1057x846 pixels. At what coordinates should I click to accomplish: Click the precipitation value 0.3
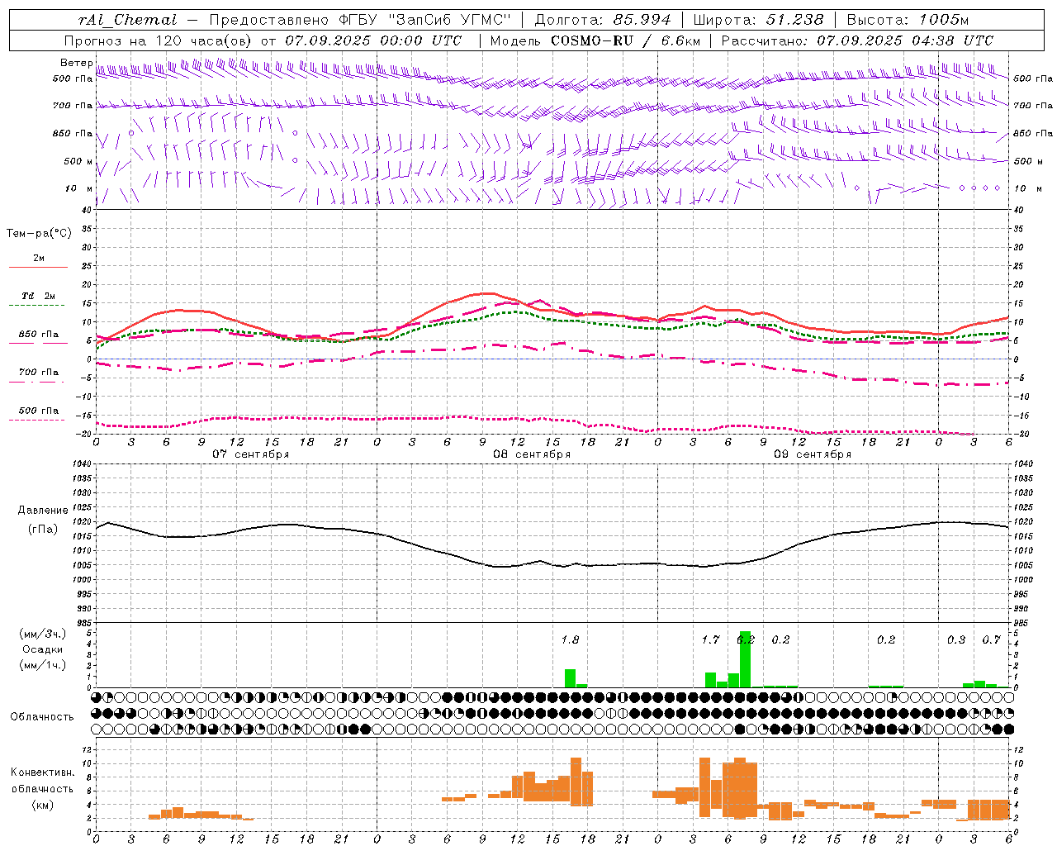pyautogui.click(x=956, y=639)
